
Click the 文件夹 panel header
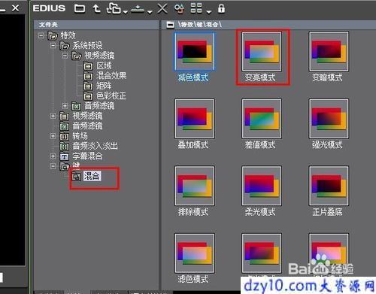pos(96,25)
